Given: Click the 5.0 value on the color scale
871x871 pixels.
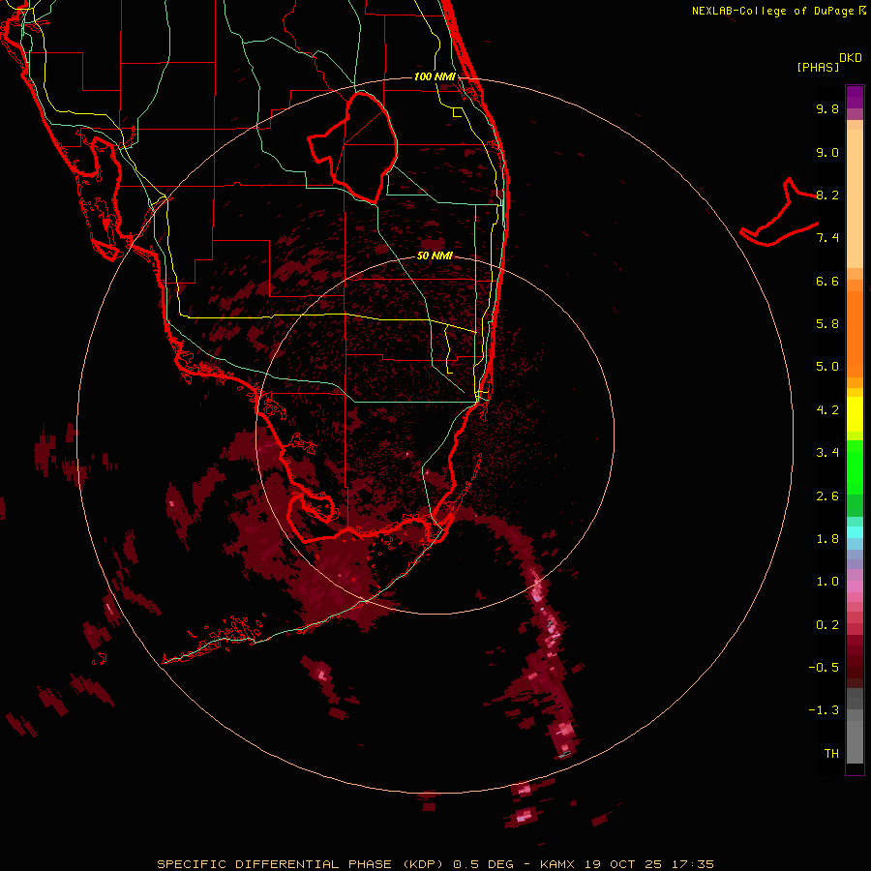Looking at the screenshot, I should pyautogui.click(x=827, y=367).
